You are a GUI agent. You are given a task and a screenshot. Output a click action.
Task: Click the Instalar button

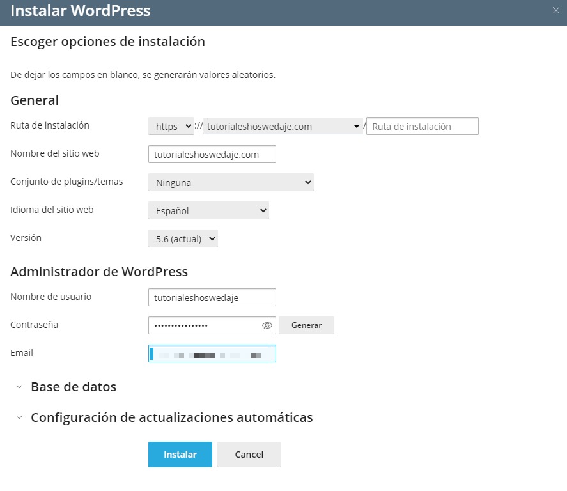coord(180,455)
